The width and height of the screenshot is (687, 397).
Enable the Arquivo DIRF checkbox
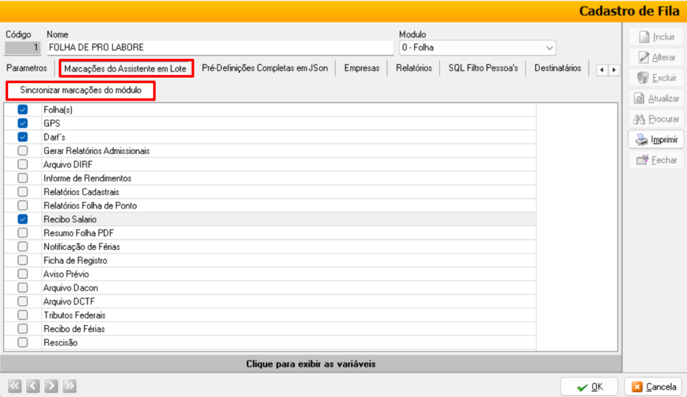tap(23, 164)
